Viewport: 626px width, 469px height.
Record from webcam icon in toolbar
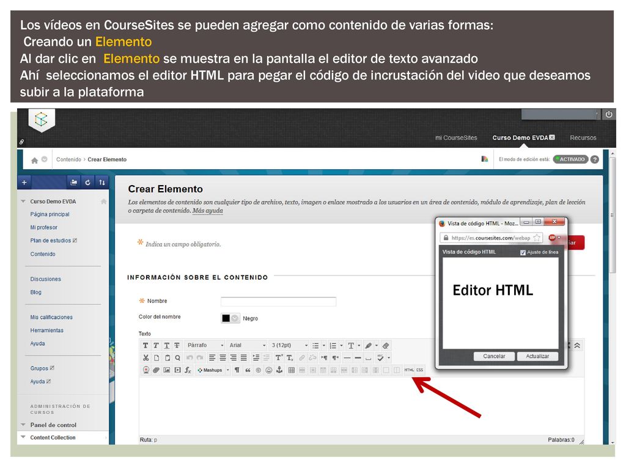(x=146, y=370)
